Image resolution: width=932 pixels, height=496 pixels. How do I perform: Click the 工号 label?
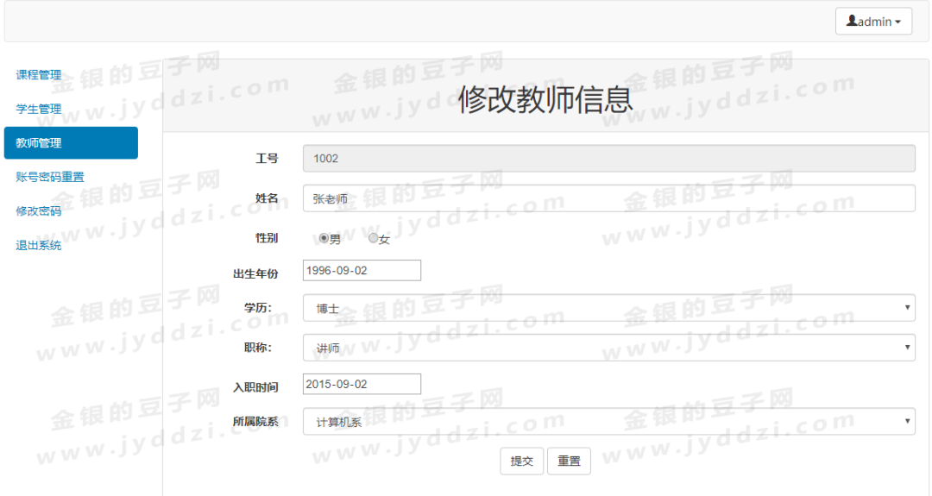[267, 159]
